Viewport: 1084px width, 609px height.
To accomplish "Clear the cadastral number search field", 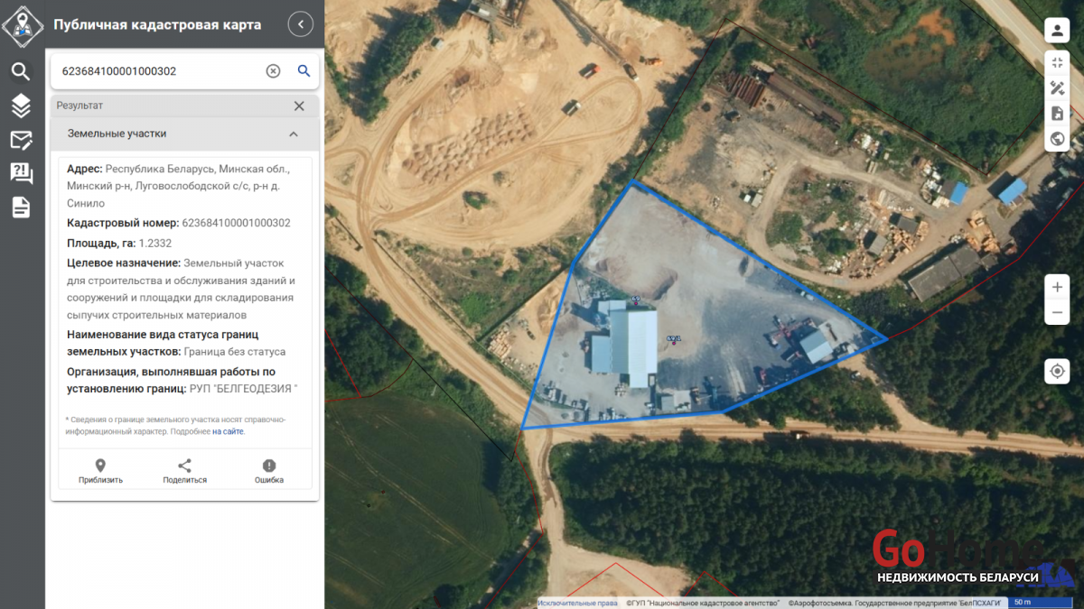I will point(273,71).
